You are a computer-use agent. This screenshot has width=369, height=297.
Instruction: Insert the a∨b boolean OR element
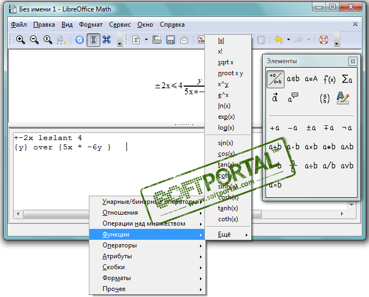pos(347,166)
